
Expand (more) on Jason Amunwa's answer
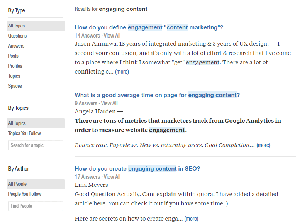point(122,72)
